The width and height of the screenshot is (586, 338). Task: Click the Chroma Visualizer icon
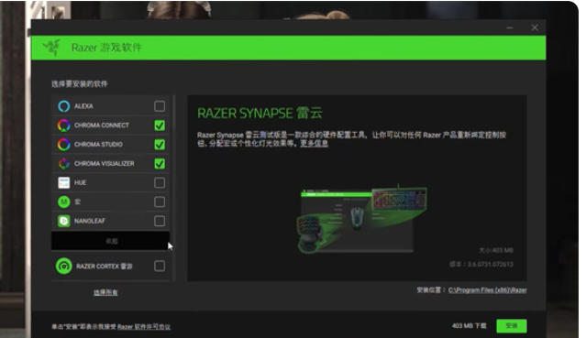click(64, 164)
